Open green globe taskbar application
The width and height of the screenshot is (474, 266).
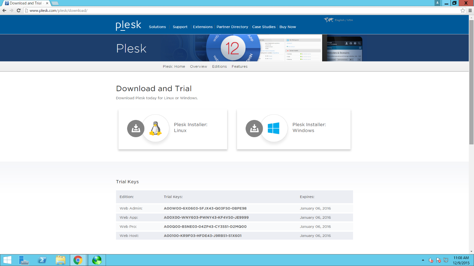tap(97, 260)
